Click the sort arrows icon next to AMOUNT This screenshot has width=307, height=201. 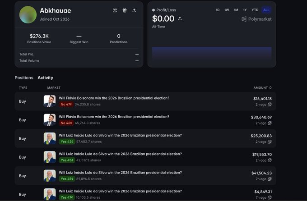(x=270, y=87)
